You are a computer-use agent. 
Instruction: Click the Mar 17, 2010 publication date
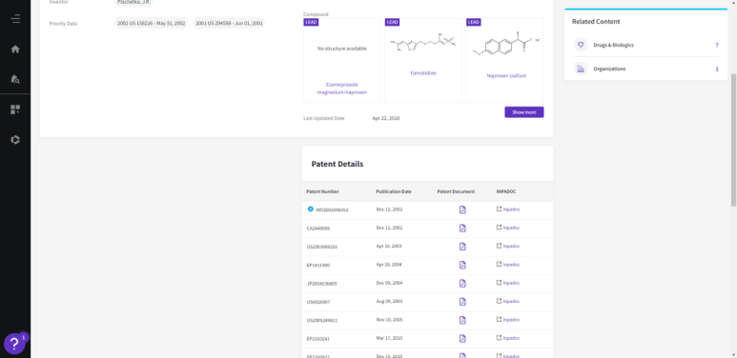pos(389,338)
